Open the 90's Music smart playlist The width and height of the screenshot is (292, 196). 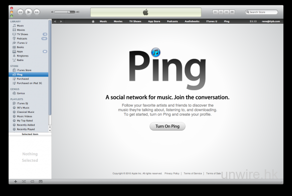pyautogui.click(x=29, y=108)
